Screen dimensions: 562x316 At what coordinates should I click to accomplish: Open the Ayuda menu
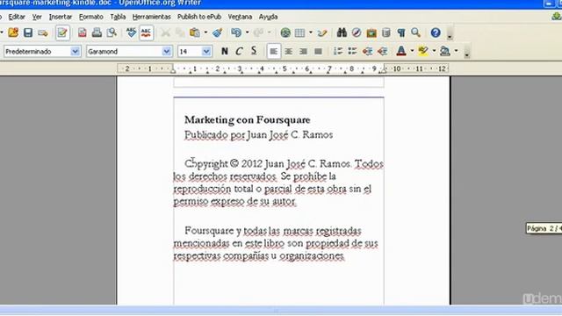(x=268, y=17)
